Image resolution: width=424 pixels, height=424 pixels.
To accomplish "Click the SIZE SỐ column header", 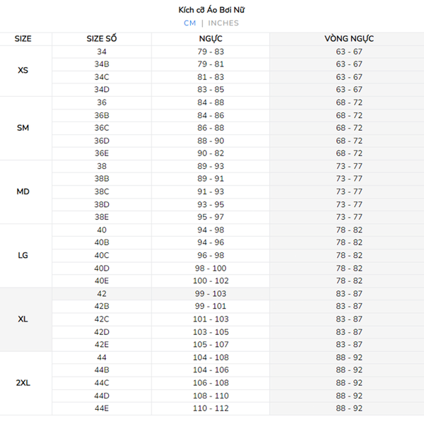I will (102, 39).
